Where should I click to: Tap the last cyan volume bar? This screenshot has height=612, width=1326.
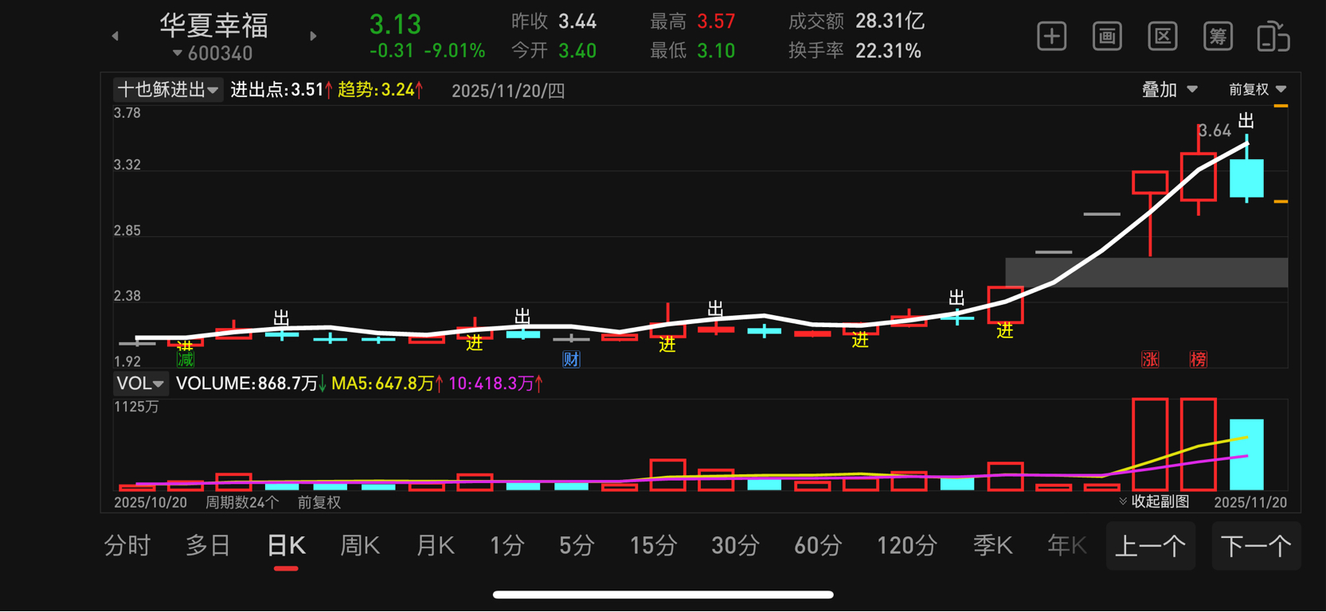1246,454
